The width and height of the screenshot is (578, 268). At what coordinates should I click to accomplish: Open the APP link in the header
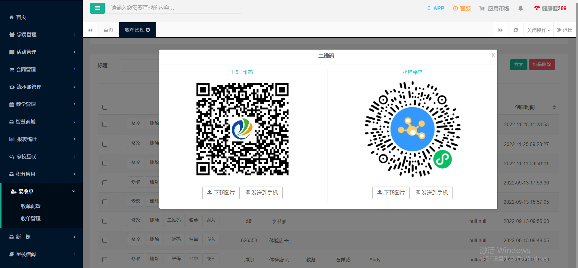[436, 8]
